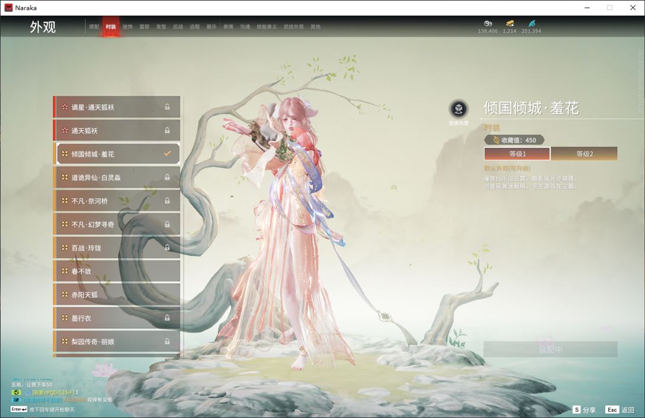
Task: Select the 倾国倾城·羞花 outfit row
Action: 117,154
